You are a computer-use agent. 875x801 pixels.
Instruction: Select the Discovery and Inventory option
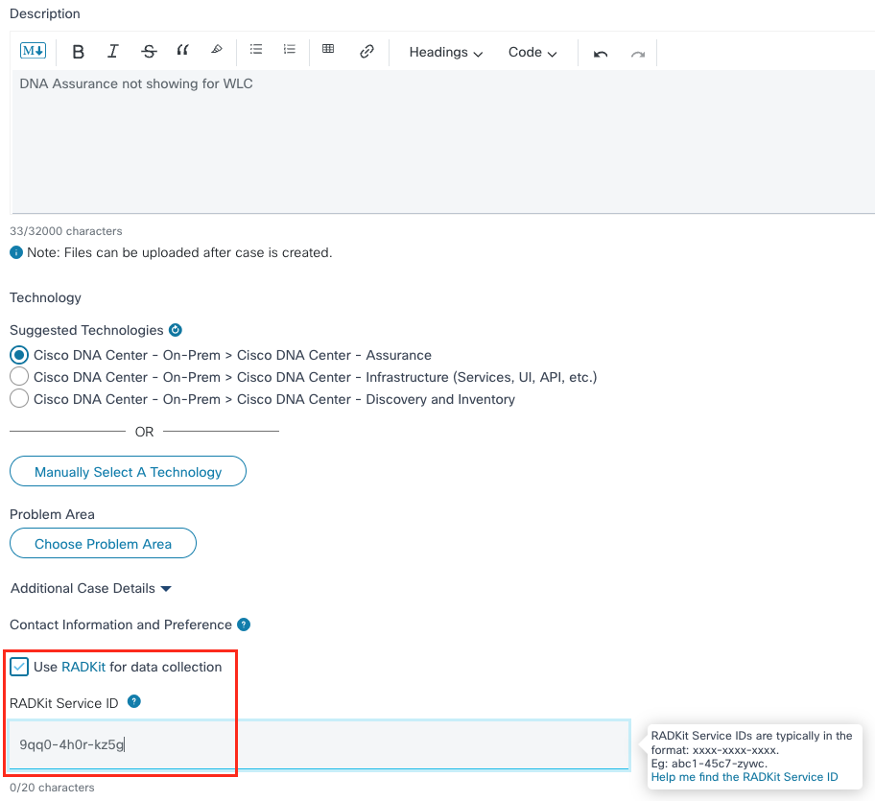[x=19, y=398]
